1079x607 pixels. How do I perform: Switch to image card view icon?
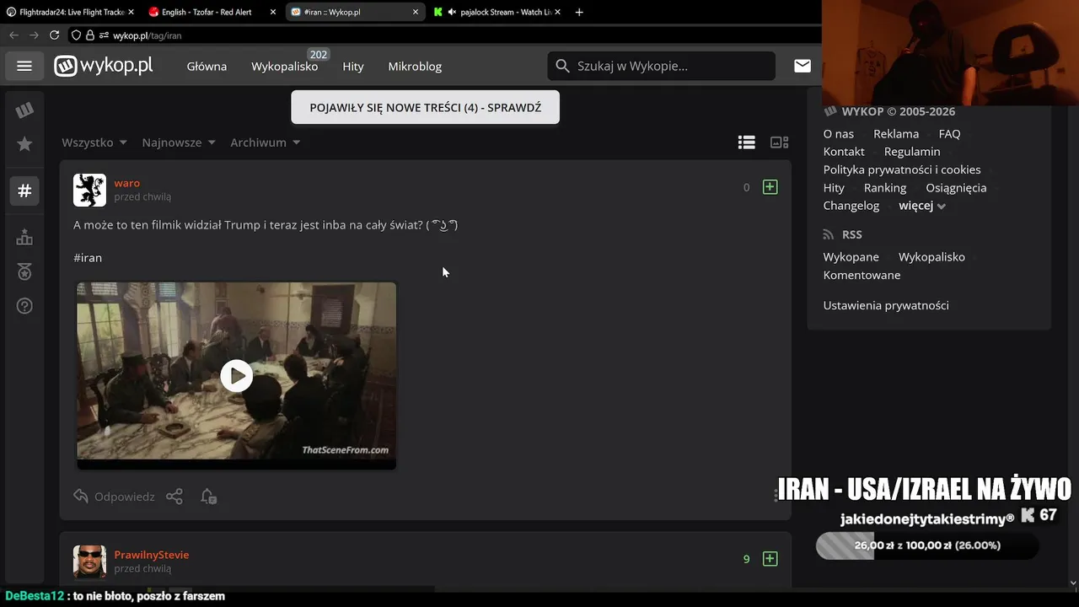[780, 142]
